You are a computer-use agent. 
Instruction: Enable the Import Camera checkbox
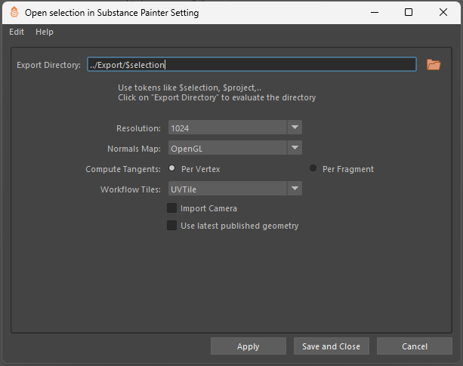click(x=172, y=208)
